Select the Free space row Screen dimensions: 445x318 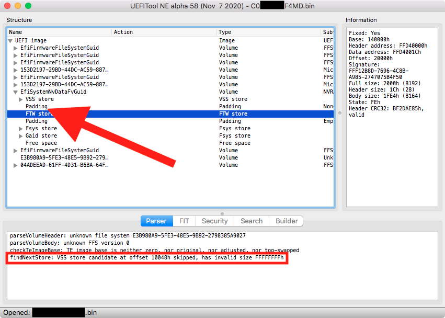[x=170, y=143]
